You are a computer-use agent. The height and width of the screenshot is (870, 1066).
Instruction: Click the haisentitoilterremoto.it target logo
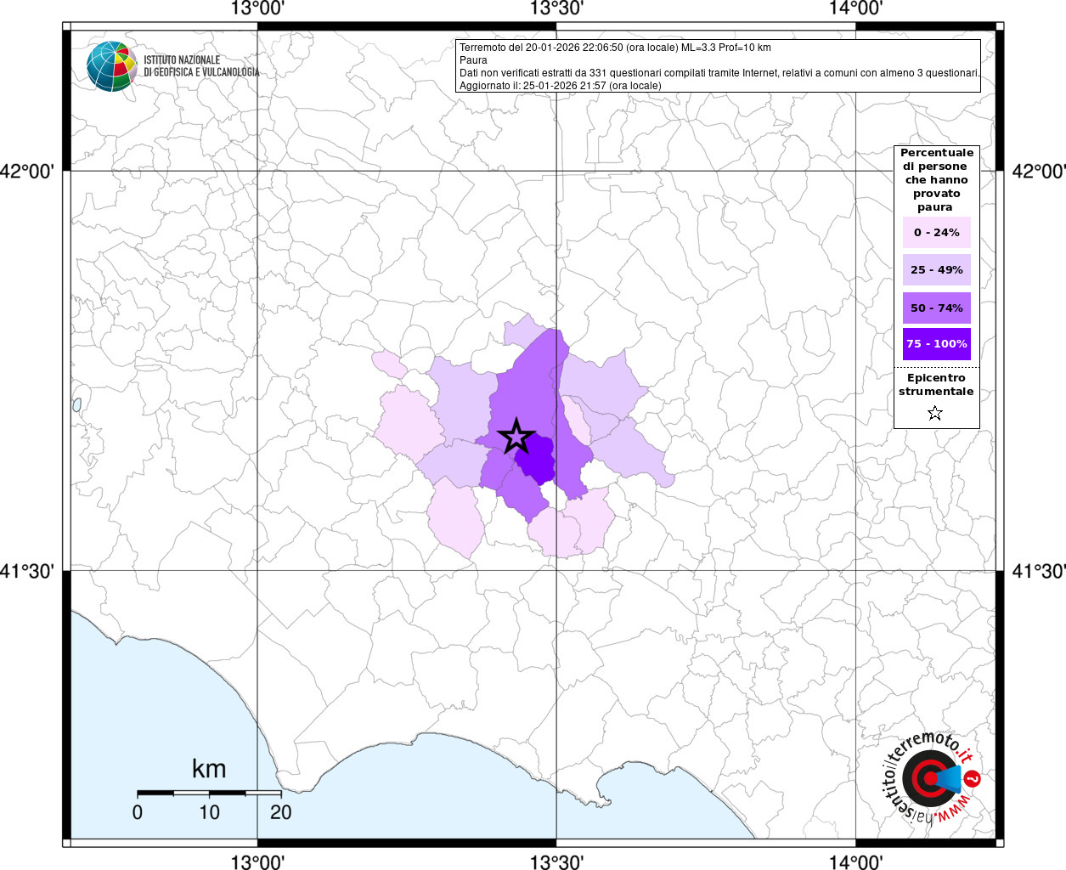click(x=930, y=777)
